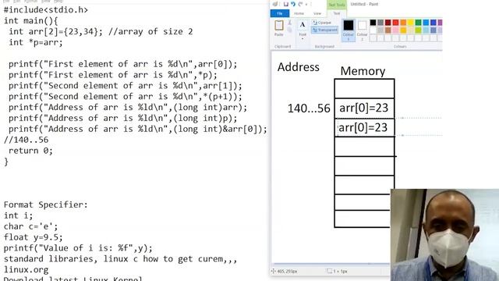The width and height of the screenshot is (499, 281).
Task: Pick black from the colour palette
Action: (x=373, y=23)
